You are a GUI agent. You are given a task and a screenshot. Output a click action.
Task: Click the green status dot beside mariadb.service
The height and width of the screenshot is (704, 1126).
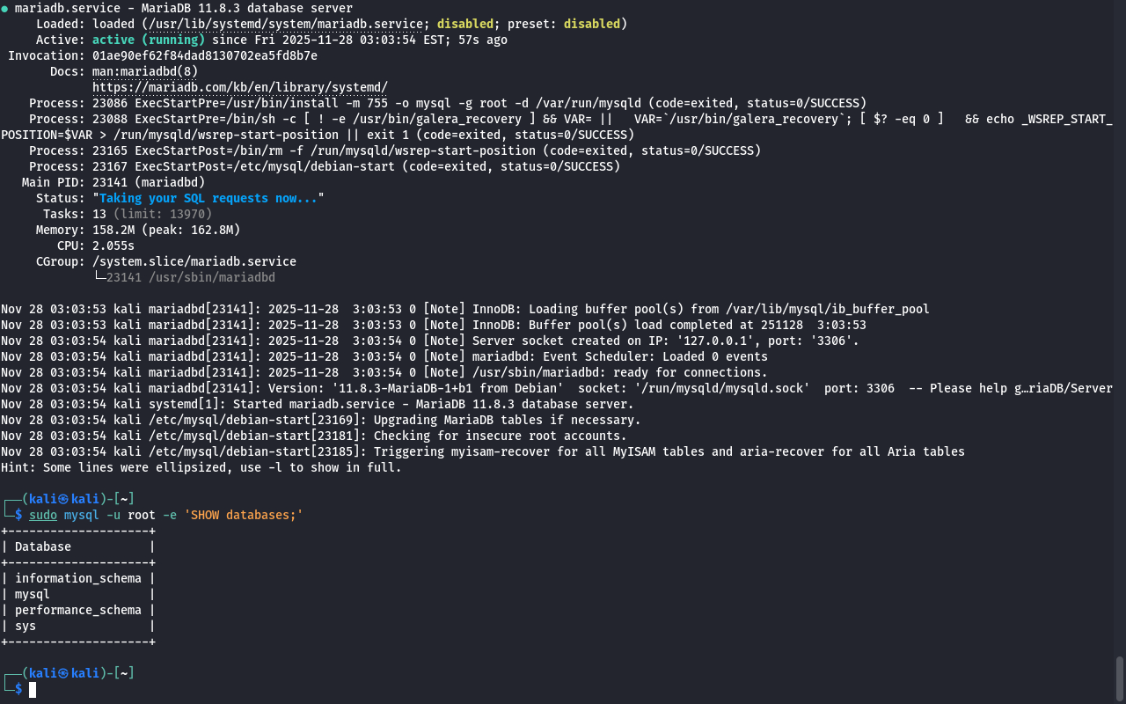tap(5, 9)
